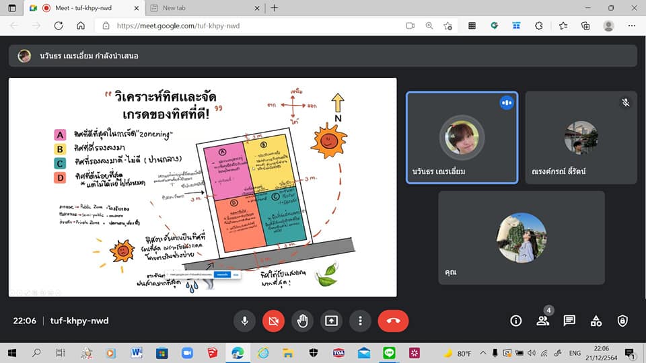Open the Activities panel icon
This screenshot has width=646, height=363.
coord(596,321)
